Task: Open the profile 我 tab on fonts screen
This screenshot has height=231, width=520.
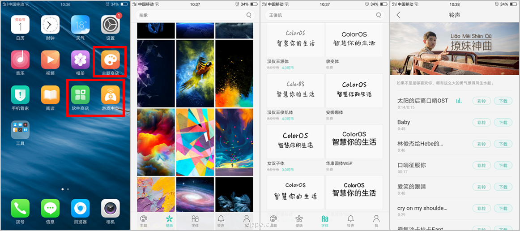Action: (376, 221)
